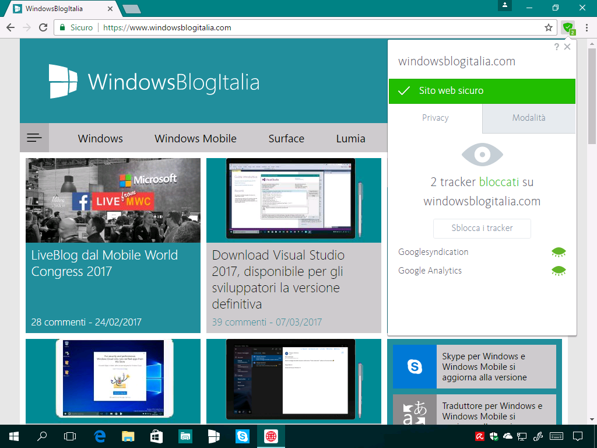The width and height of the screenshot is (597, 448).
Task: Reload the current page
Action: [x=43, y=27]
